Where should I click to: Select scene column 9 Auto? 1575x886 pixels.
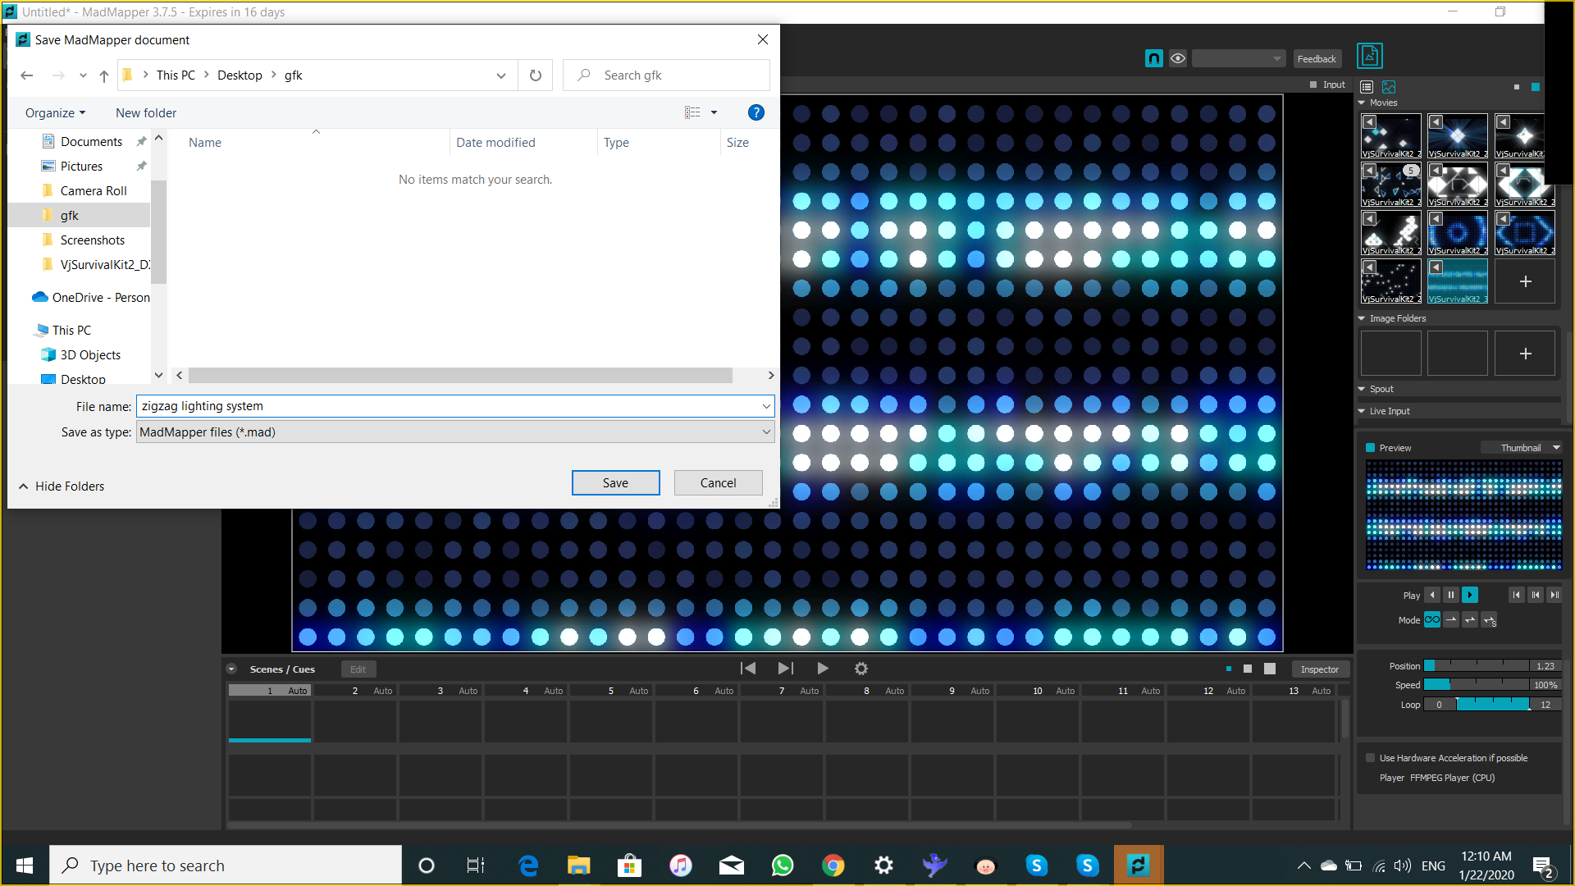click(x=952, y=691)
